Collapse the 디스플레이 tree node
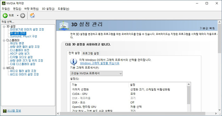This screenshot has height=116, width=222. (x=4, y=40)
